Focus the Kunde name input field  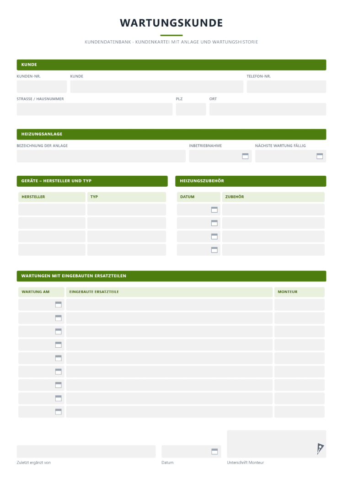point(157,86)
